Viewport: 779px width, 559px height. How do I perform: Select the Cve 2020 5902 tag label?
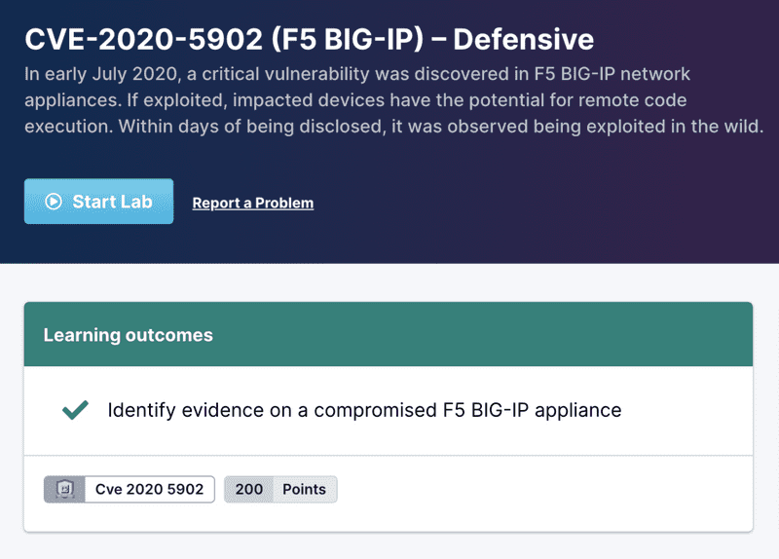tap(149, 489)
